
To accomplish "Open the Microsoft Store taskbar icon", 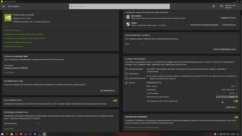I will (x=11, y=134).
